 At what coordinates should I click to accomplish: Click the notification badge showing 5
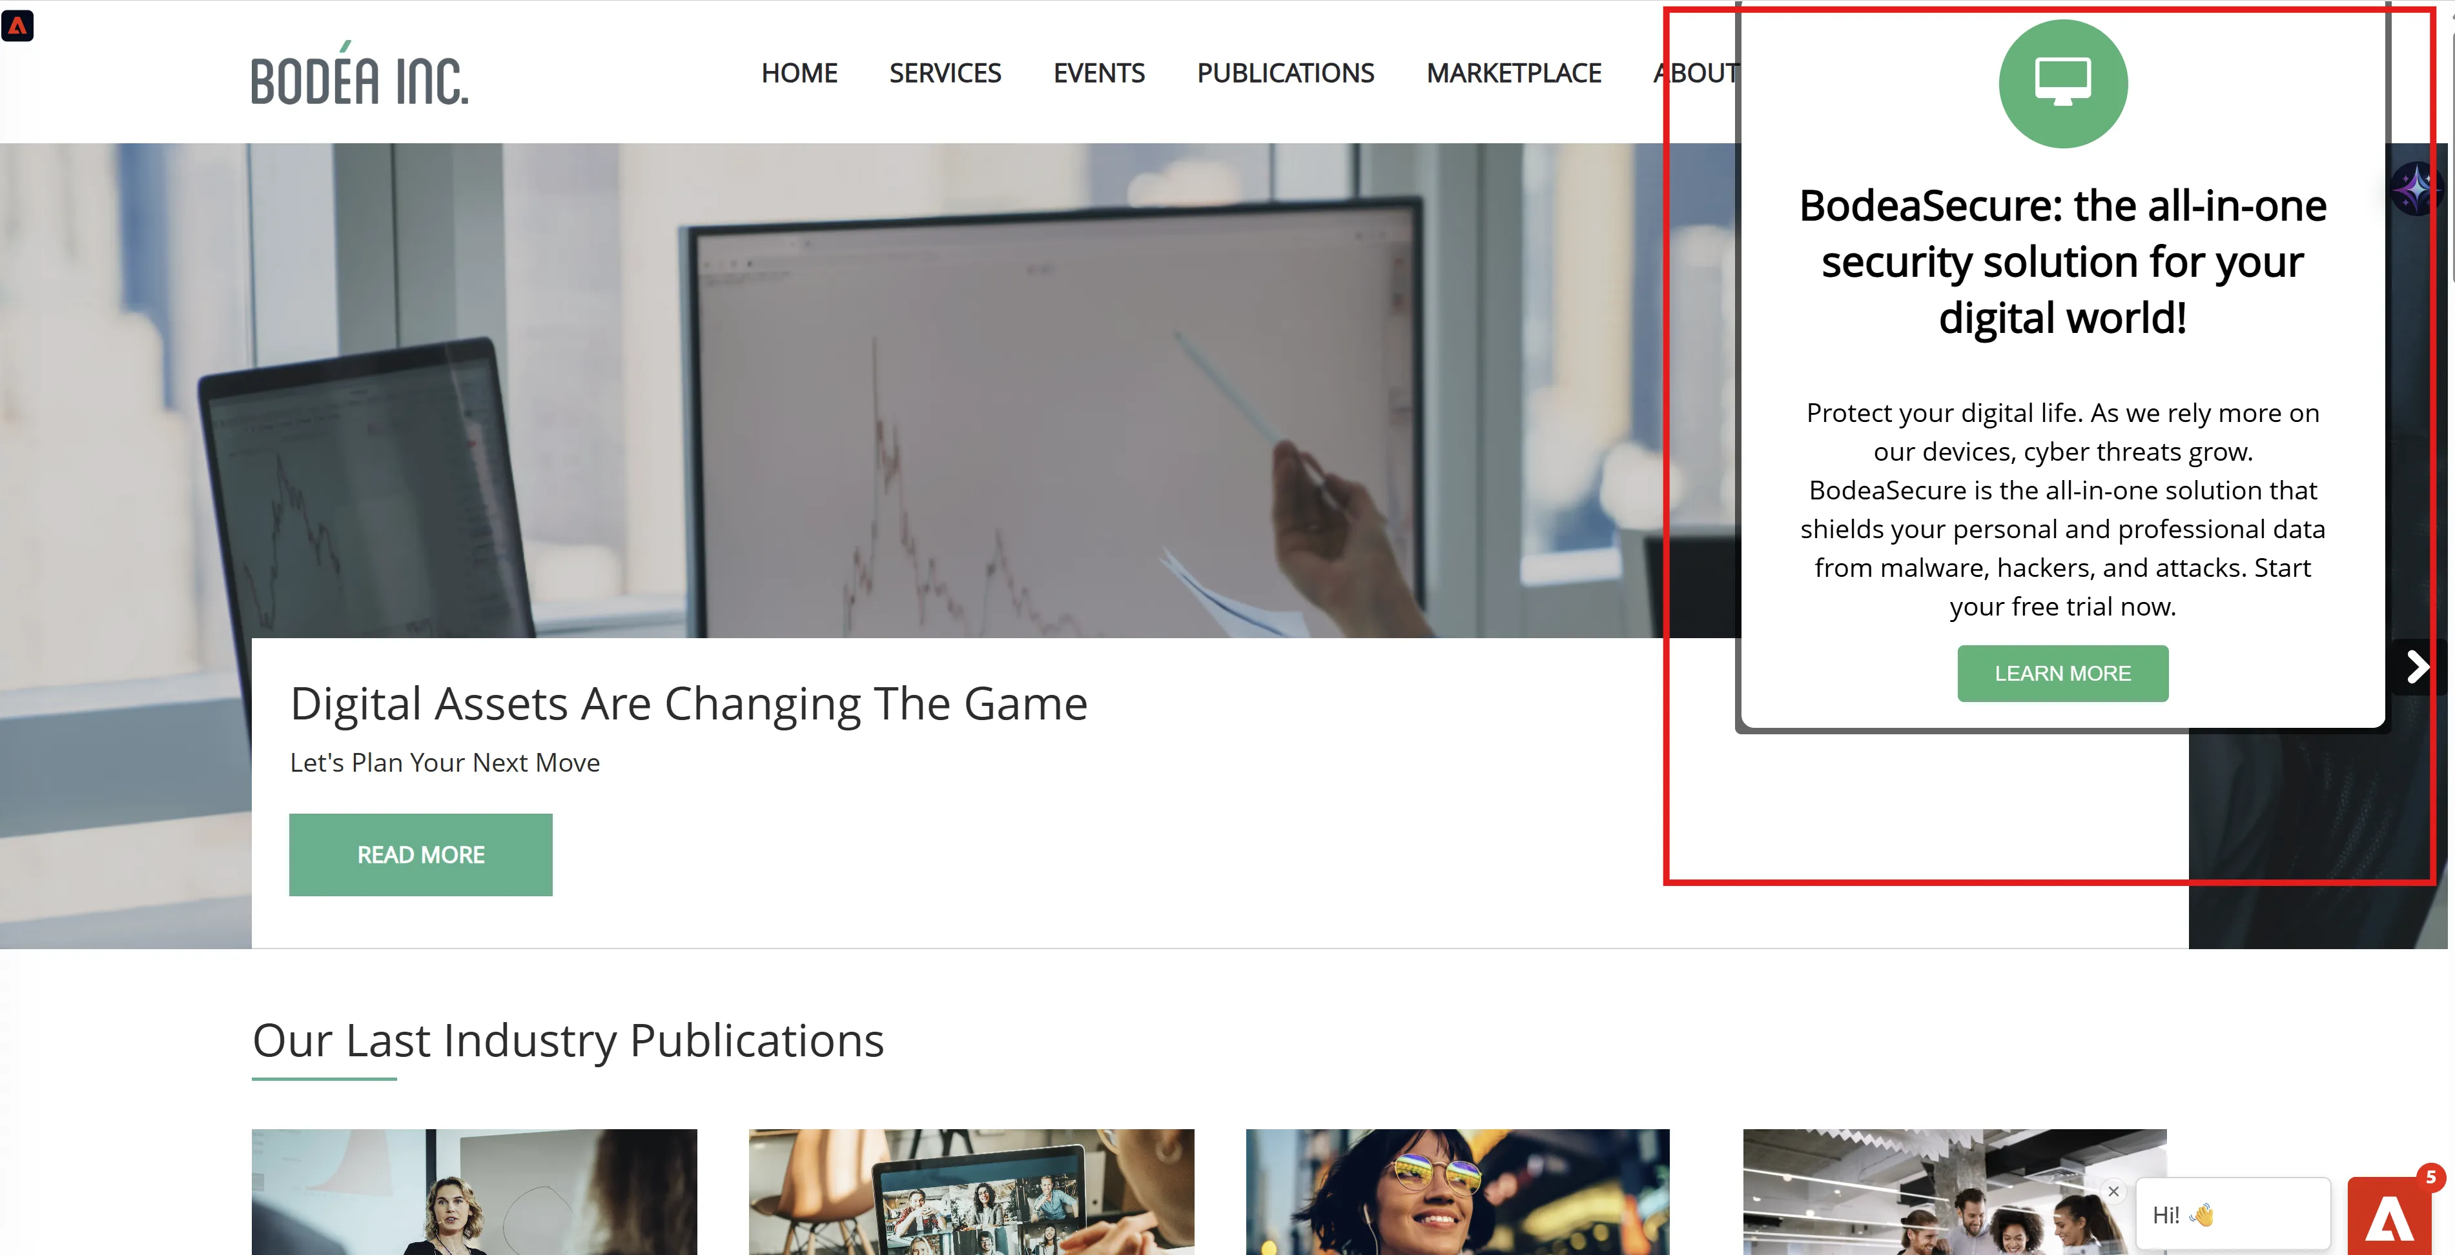[x=2430, y=1177]
